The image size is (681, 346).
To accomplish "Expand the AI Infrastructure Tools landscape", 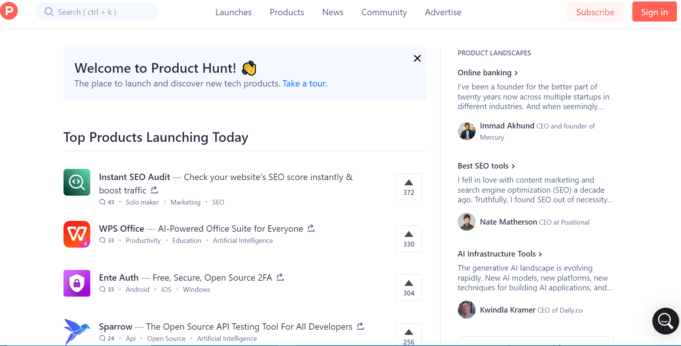I will pos(499,254).
